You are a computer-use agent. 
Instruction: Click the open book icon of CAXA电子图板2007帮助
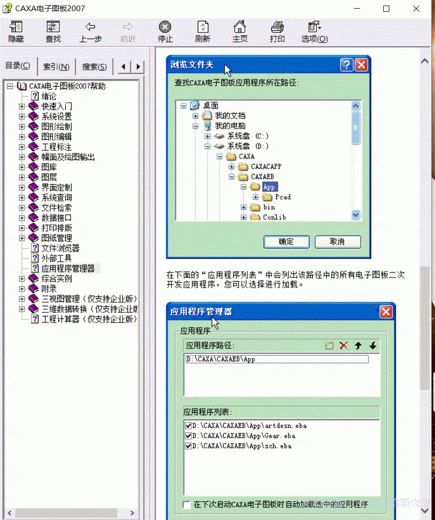[x=22, y=86]
